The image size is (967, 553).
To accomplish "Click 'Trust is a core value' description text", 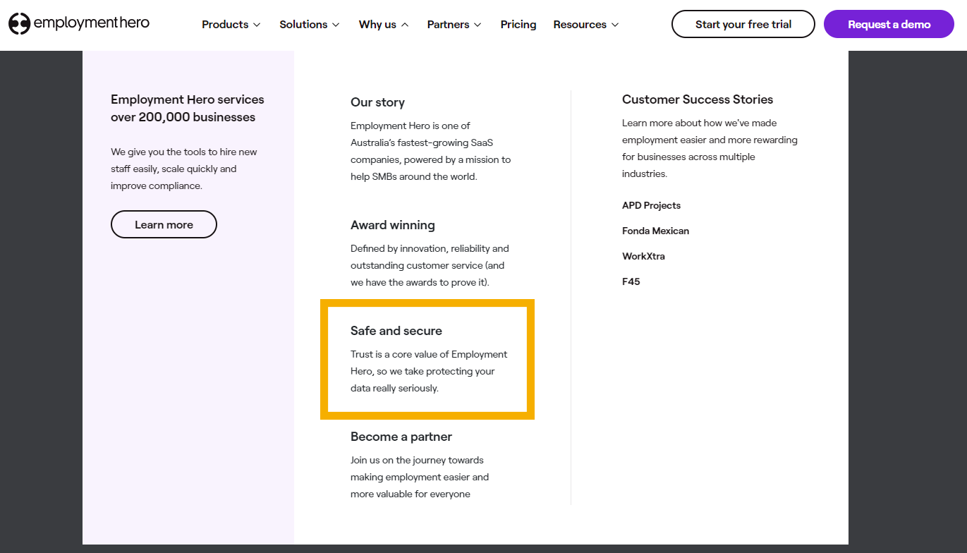I will (x=429, y=371).
